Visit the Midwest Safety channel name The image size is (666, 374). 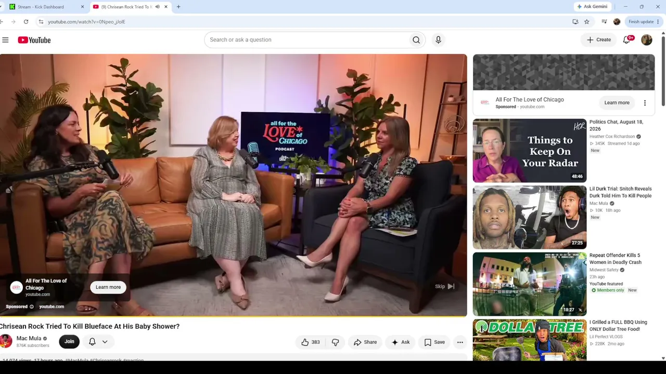604,270
